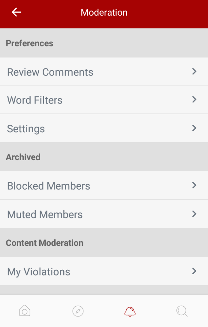The image size is (208, 327).
Task: Tap the notifications bell icon
Action: tap(130, 311)
